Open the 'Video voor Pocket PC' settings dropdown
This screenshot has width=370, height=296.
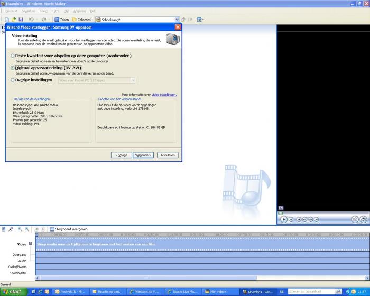97,80
